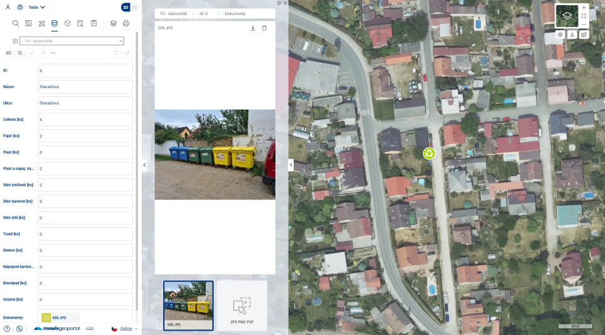
Task: Click the green recycling marker on map
Action: tap(429, 153)
